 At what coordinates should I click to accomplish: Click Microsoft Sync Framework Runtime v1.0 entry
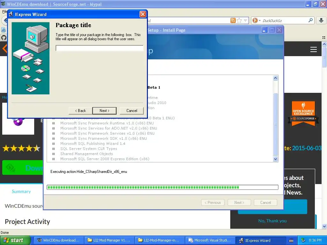(107, 123)
